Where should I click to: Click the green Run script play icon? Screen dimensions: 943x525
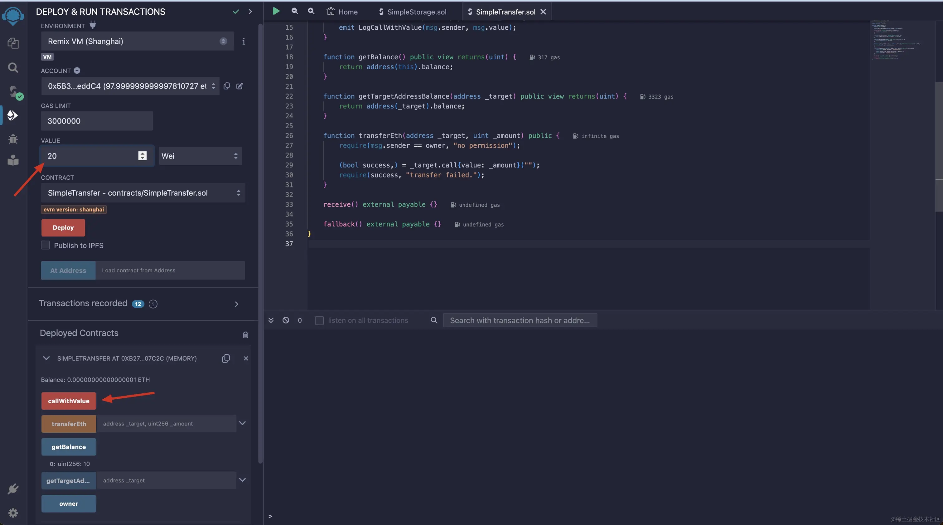276,11
